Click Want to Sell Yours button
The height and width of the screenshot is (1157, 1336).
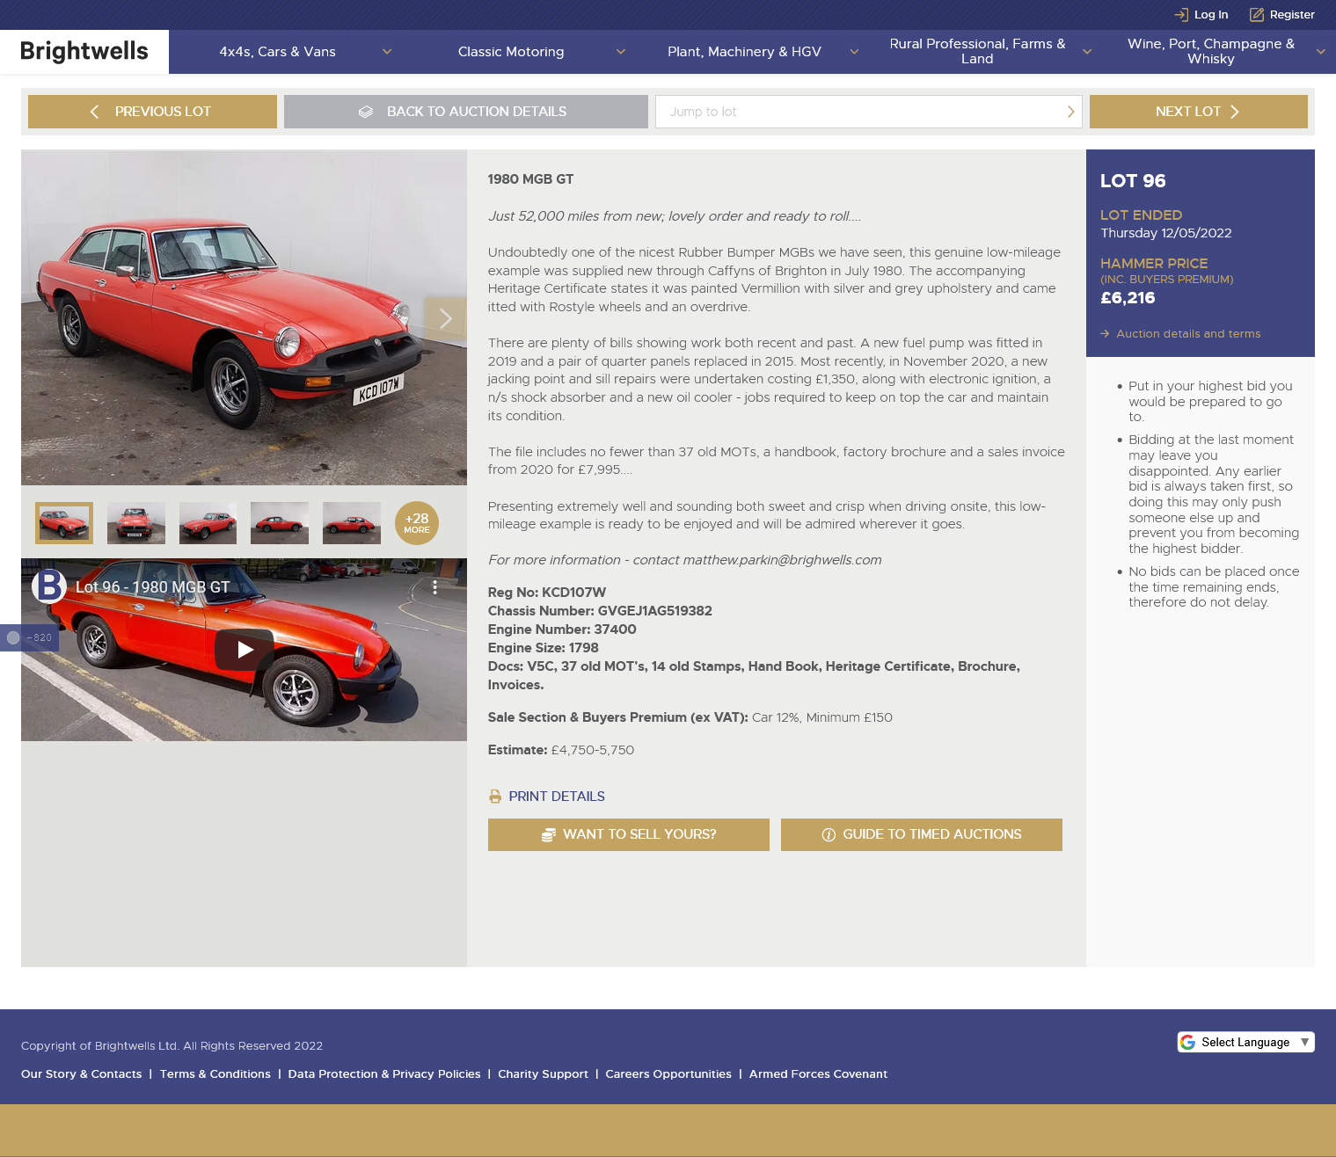pos(629,834)
